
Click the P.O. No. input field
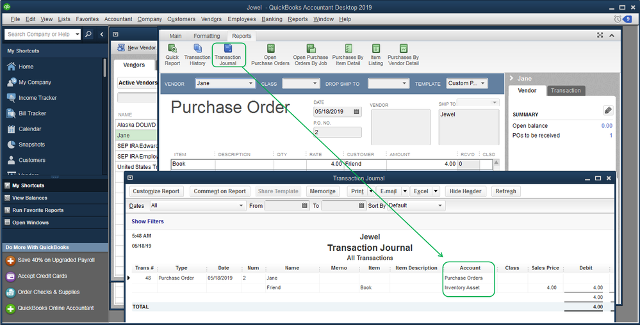pyautogui.click(x=337, y=132)
